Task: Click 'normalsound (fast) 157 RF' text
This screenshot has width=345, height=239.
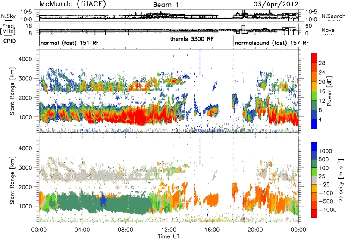Action: coord(272,43)
